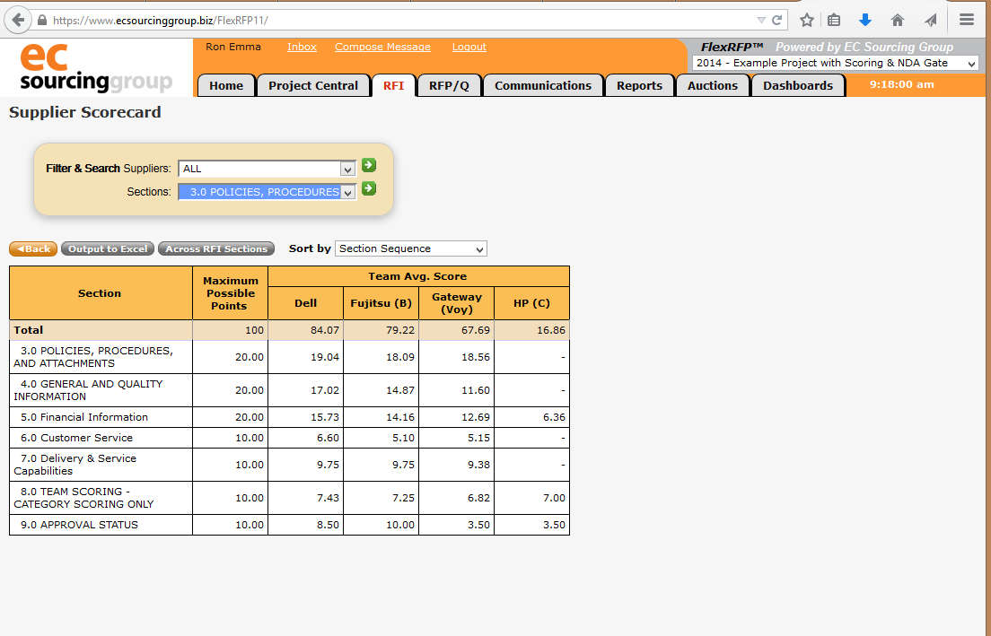
Task: Click Across RFI Sections
Action: (x=215, y=248)
